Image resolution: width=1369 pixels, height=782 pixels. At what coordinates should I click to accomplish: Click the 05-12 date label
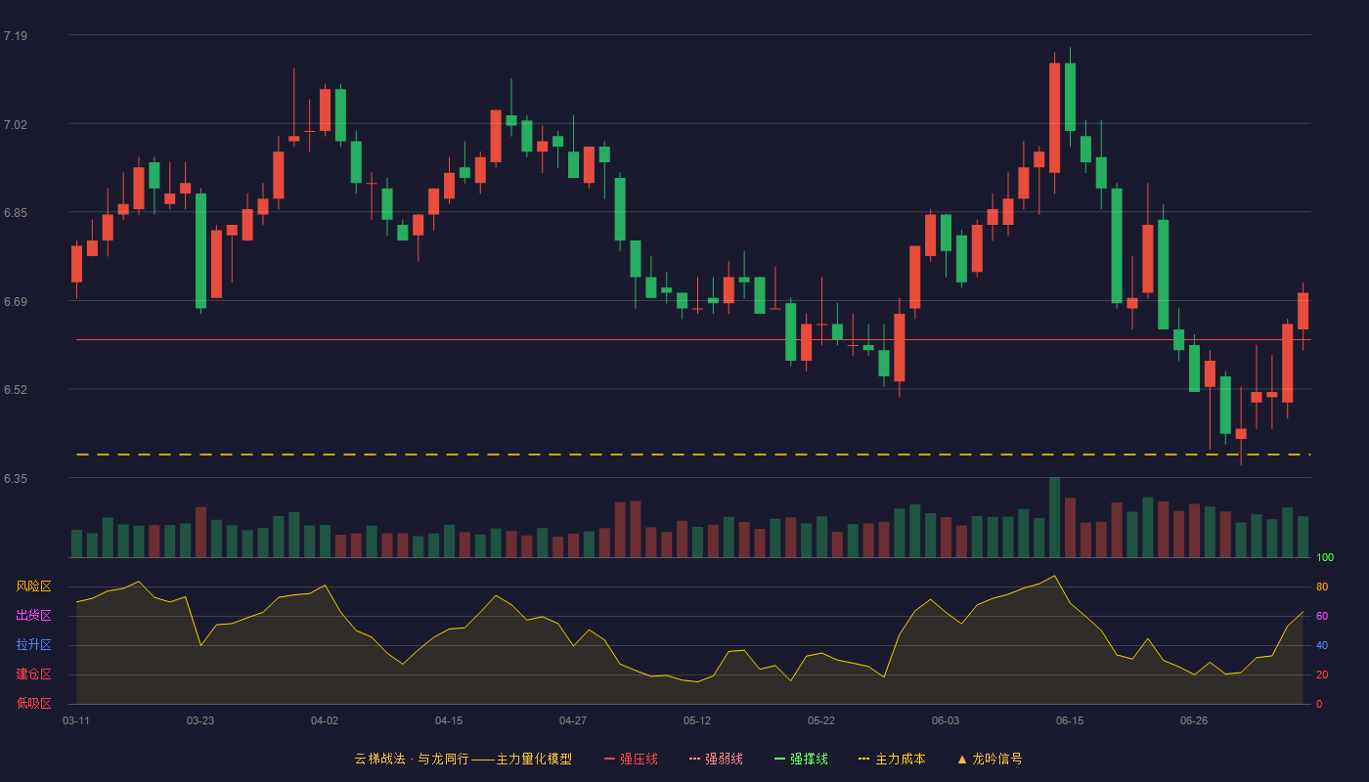point(697,720)
